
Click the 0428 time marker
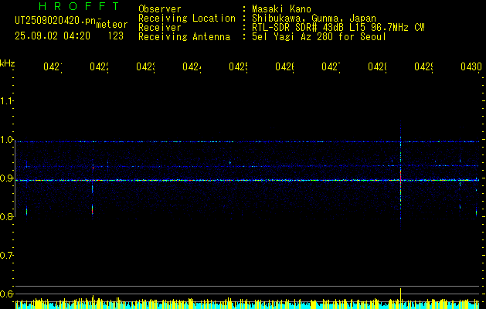[377, 66]
